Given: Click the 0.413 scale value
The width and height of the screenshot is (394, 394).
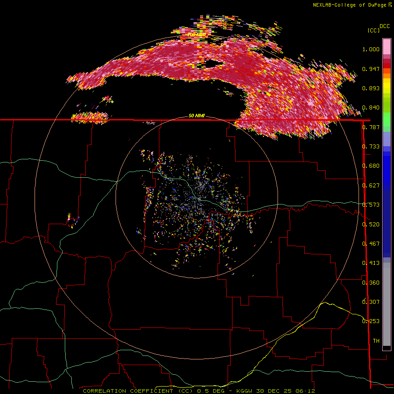Looking at the screenshot, I should click(x=371, y=263).
